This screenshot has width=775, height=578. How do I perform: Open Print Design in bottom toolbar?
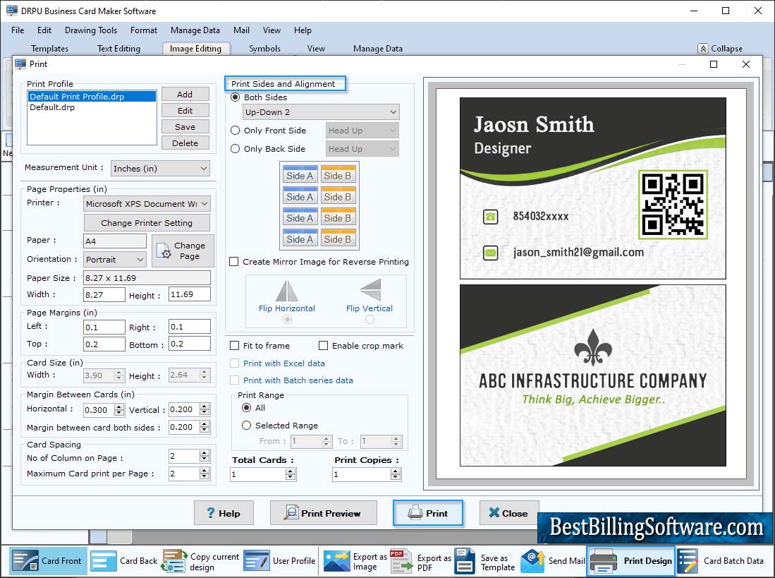(x=630, y=560)
